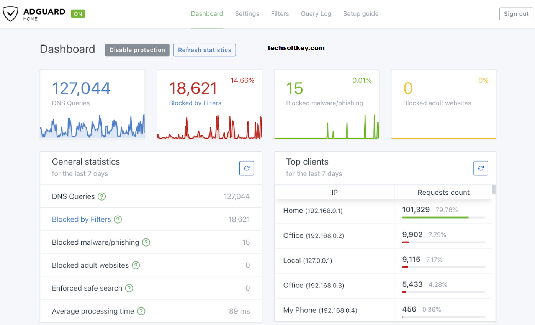Refresh the Top clients panel
The image size is (535, 325).
pos(481,168)
